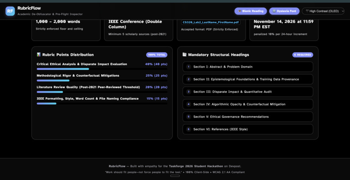This screenshot has height=180, width=350.
Task: Select Section VI: References (IEEE Style) row
Action: 248,129
